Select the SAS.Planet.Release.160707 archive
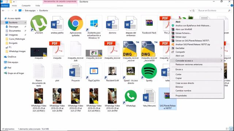Screen dimensions: 234x131 coord(167,99)
